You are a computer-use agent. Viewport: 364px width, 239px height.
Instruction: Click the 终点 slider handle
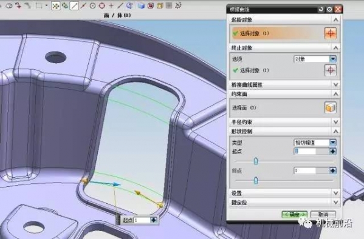(x=256, y=180)
